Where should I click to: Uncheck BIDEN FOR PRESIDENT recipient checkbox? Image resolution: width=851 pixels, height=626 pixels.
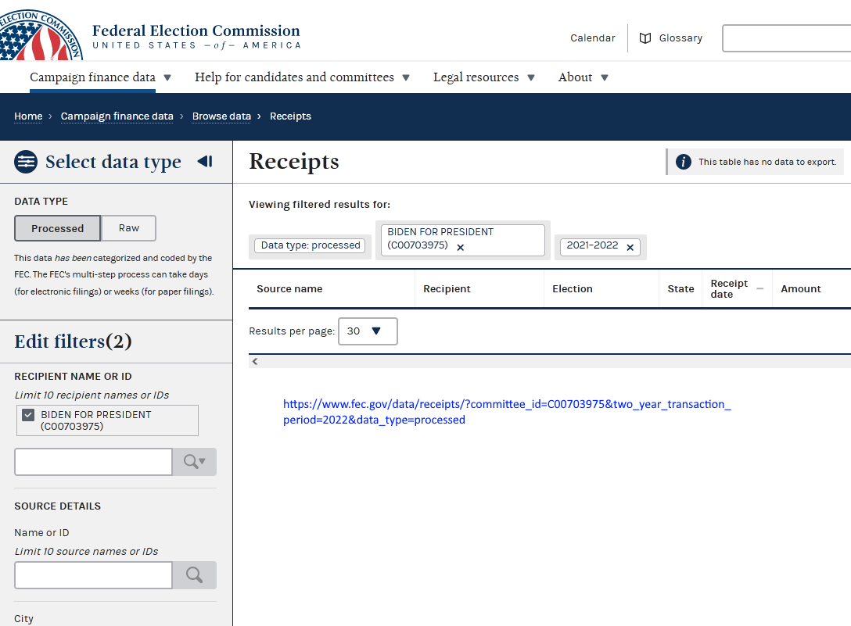[x=28, y=415]
